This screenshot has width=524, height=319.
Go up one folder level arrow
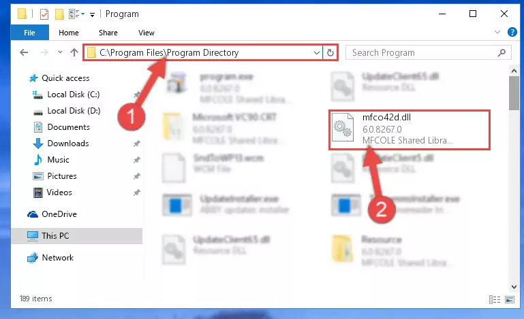74,52
